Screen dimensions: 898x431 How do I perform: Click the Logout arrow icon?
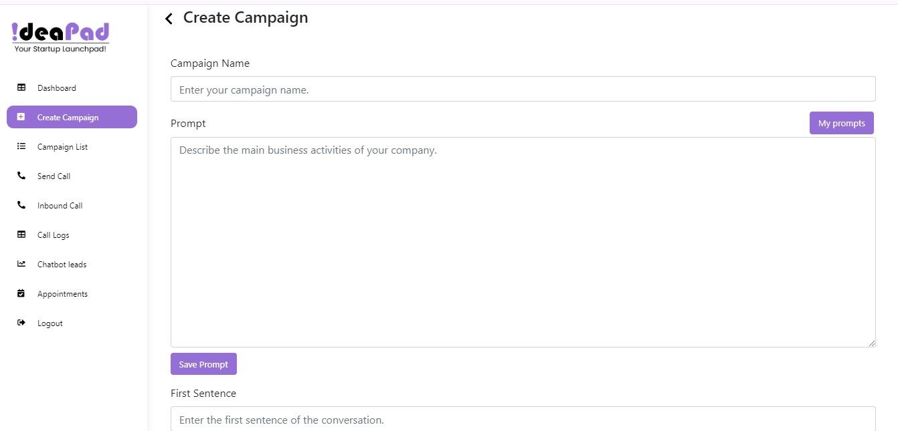coord(21,323)
